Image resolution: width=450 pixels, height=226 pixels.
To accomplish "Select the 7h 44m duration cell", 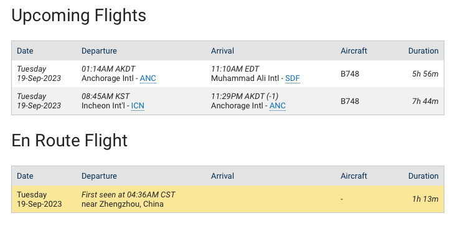I will pos(425,101).
